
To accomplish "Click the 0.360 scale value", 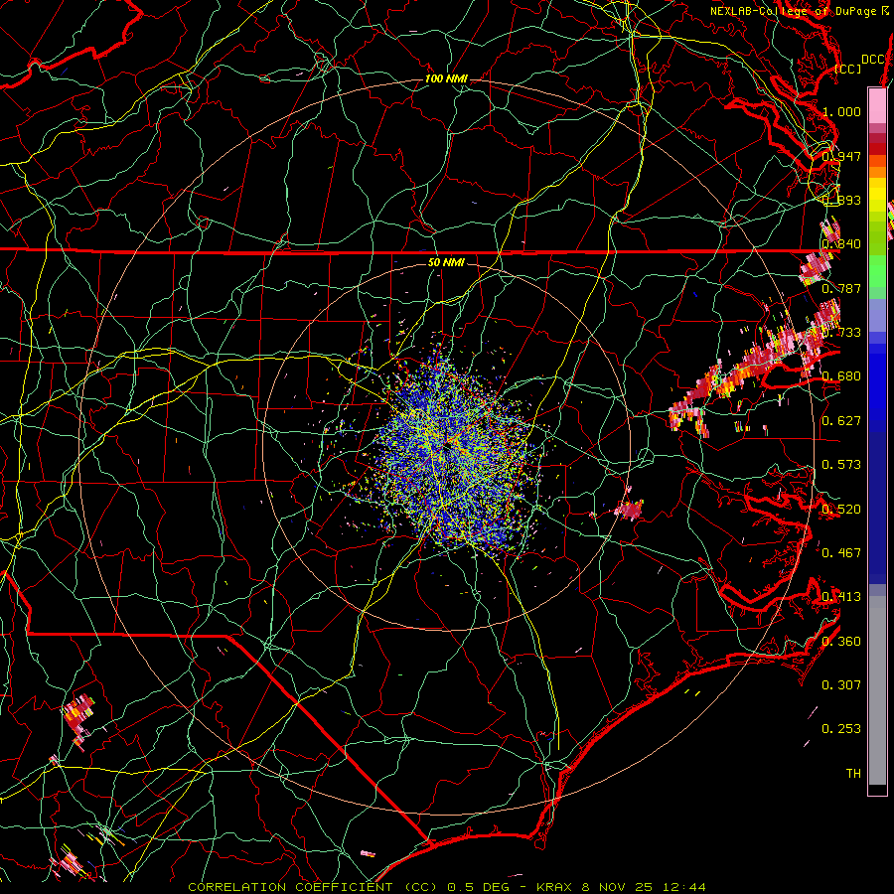I will 841,642.
